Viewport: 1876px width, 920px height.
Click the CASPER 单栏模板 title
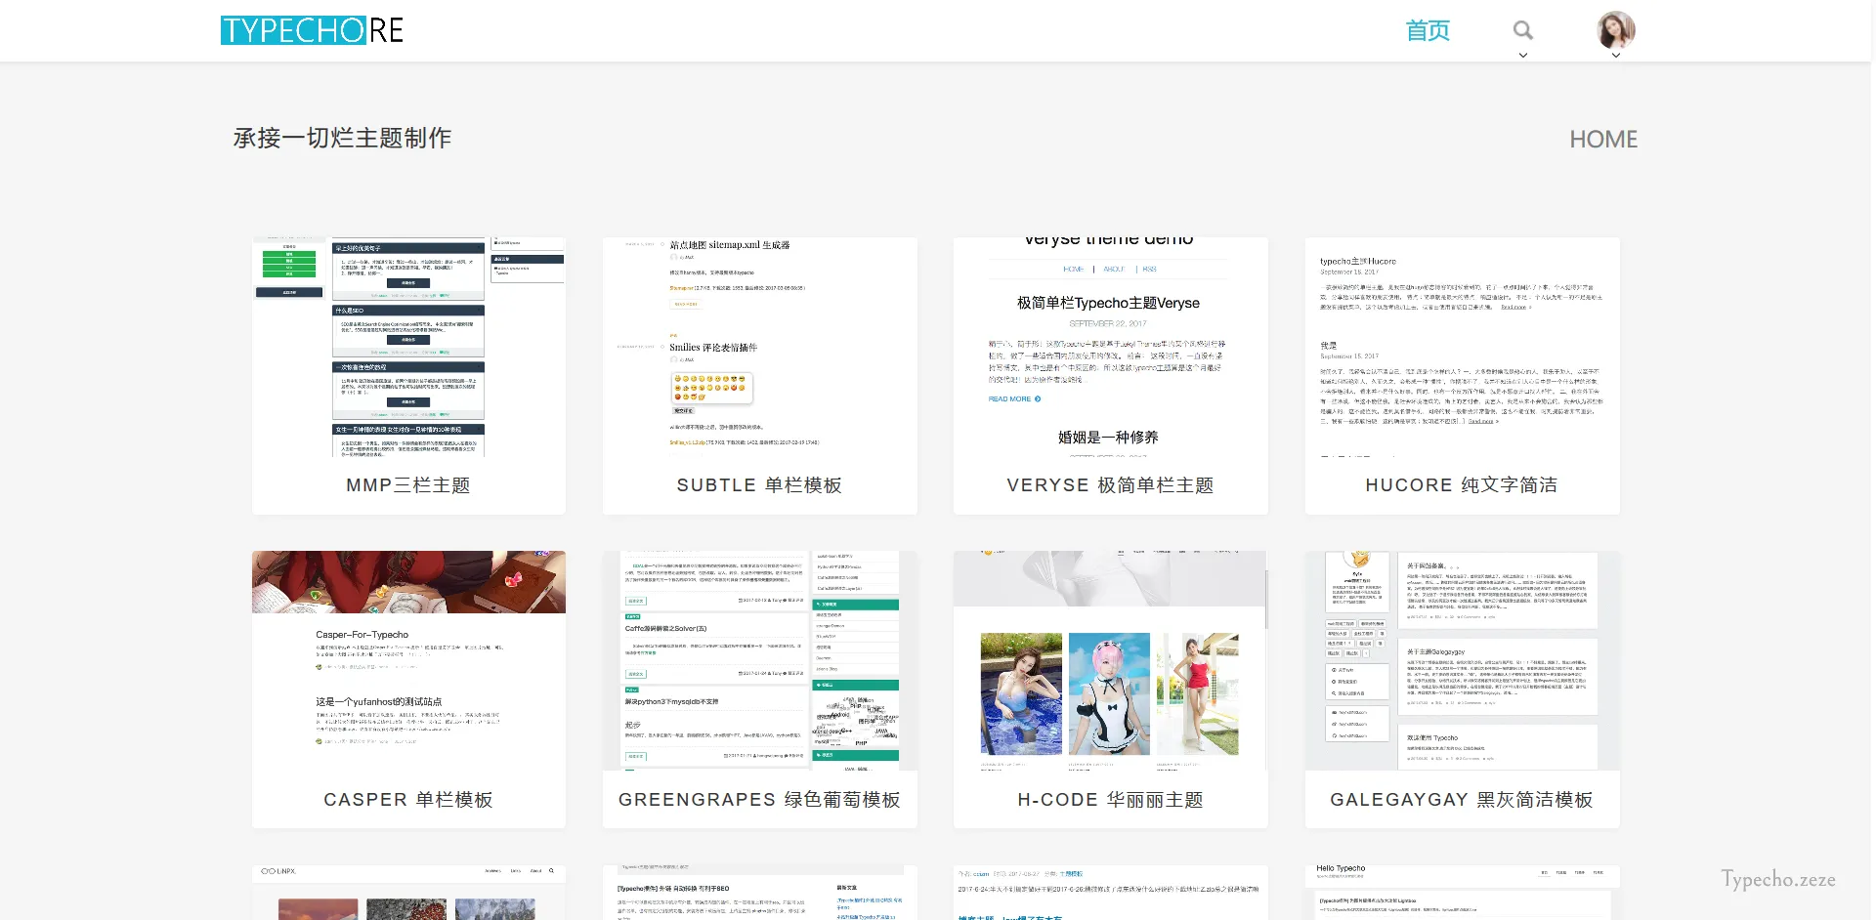pos(408,800)
